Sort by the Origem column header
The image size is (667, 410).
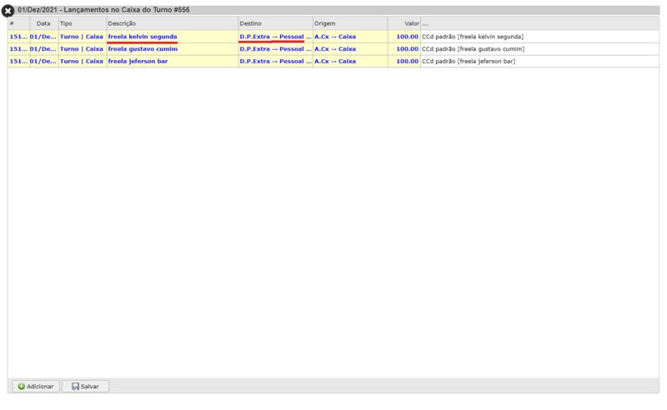(x=350, y=23)
